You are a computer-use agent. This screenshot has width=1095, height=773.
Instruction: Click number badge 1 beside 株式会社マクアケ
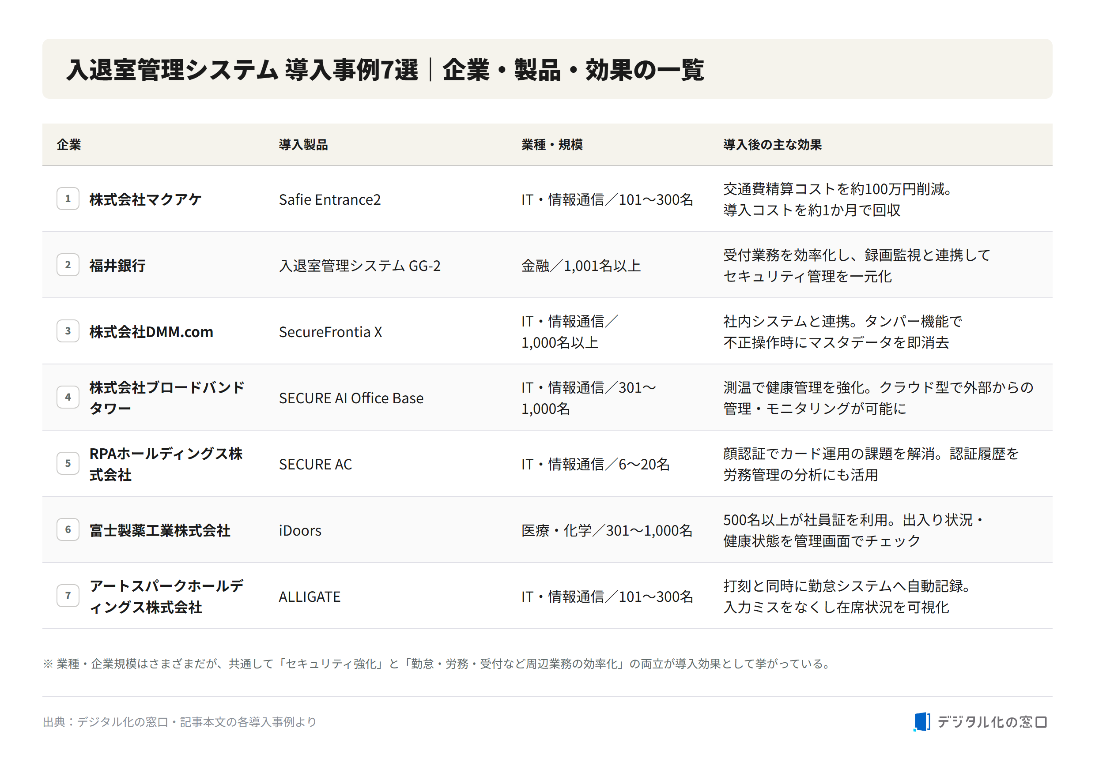[x=68, y=199]
